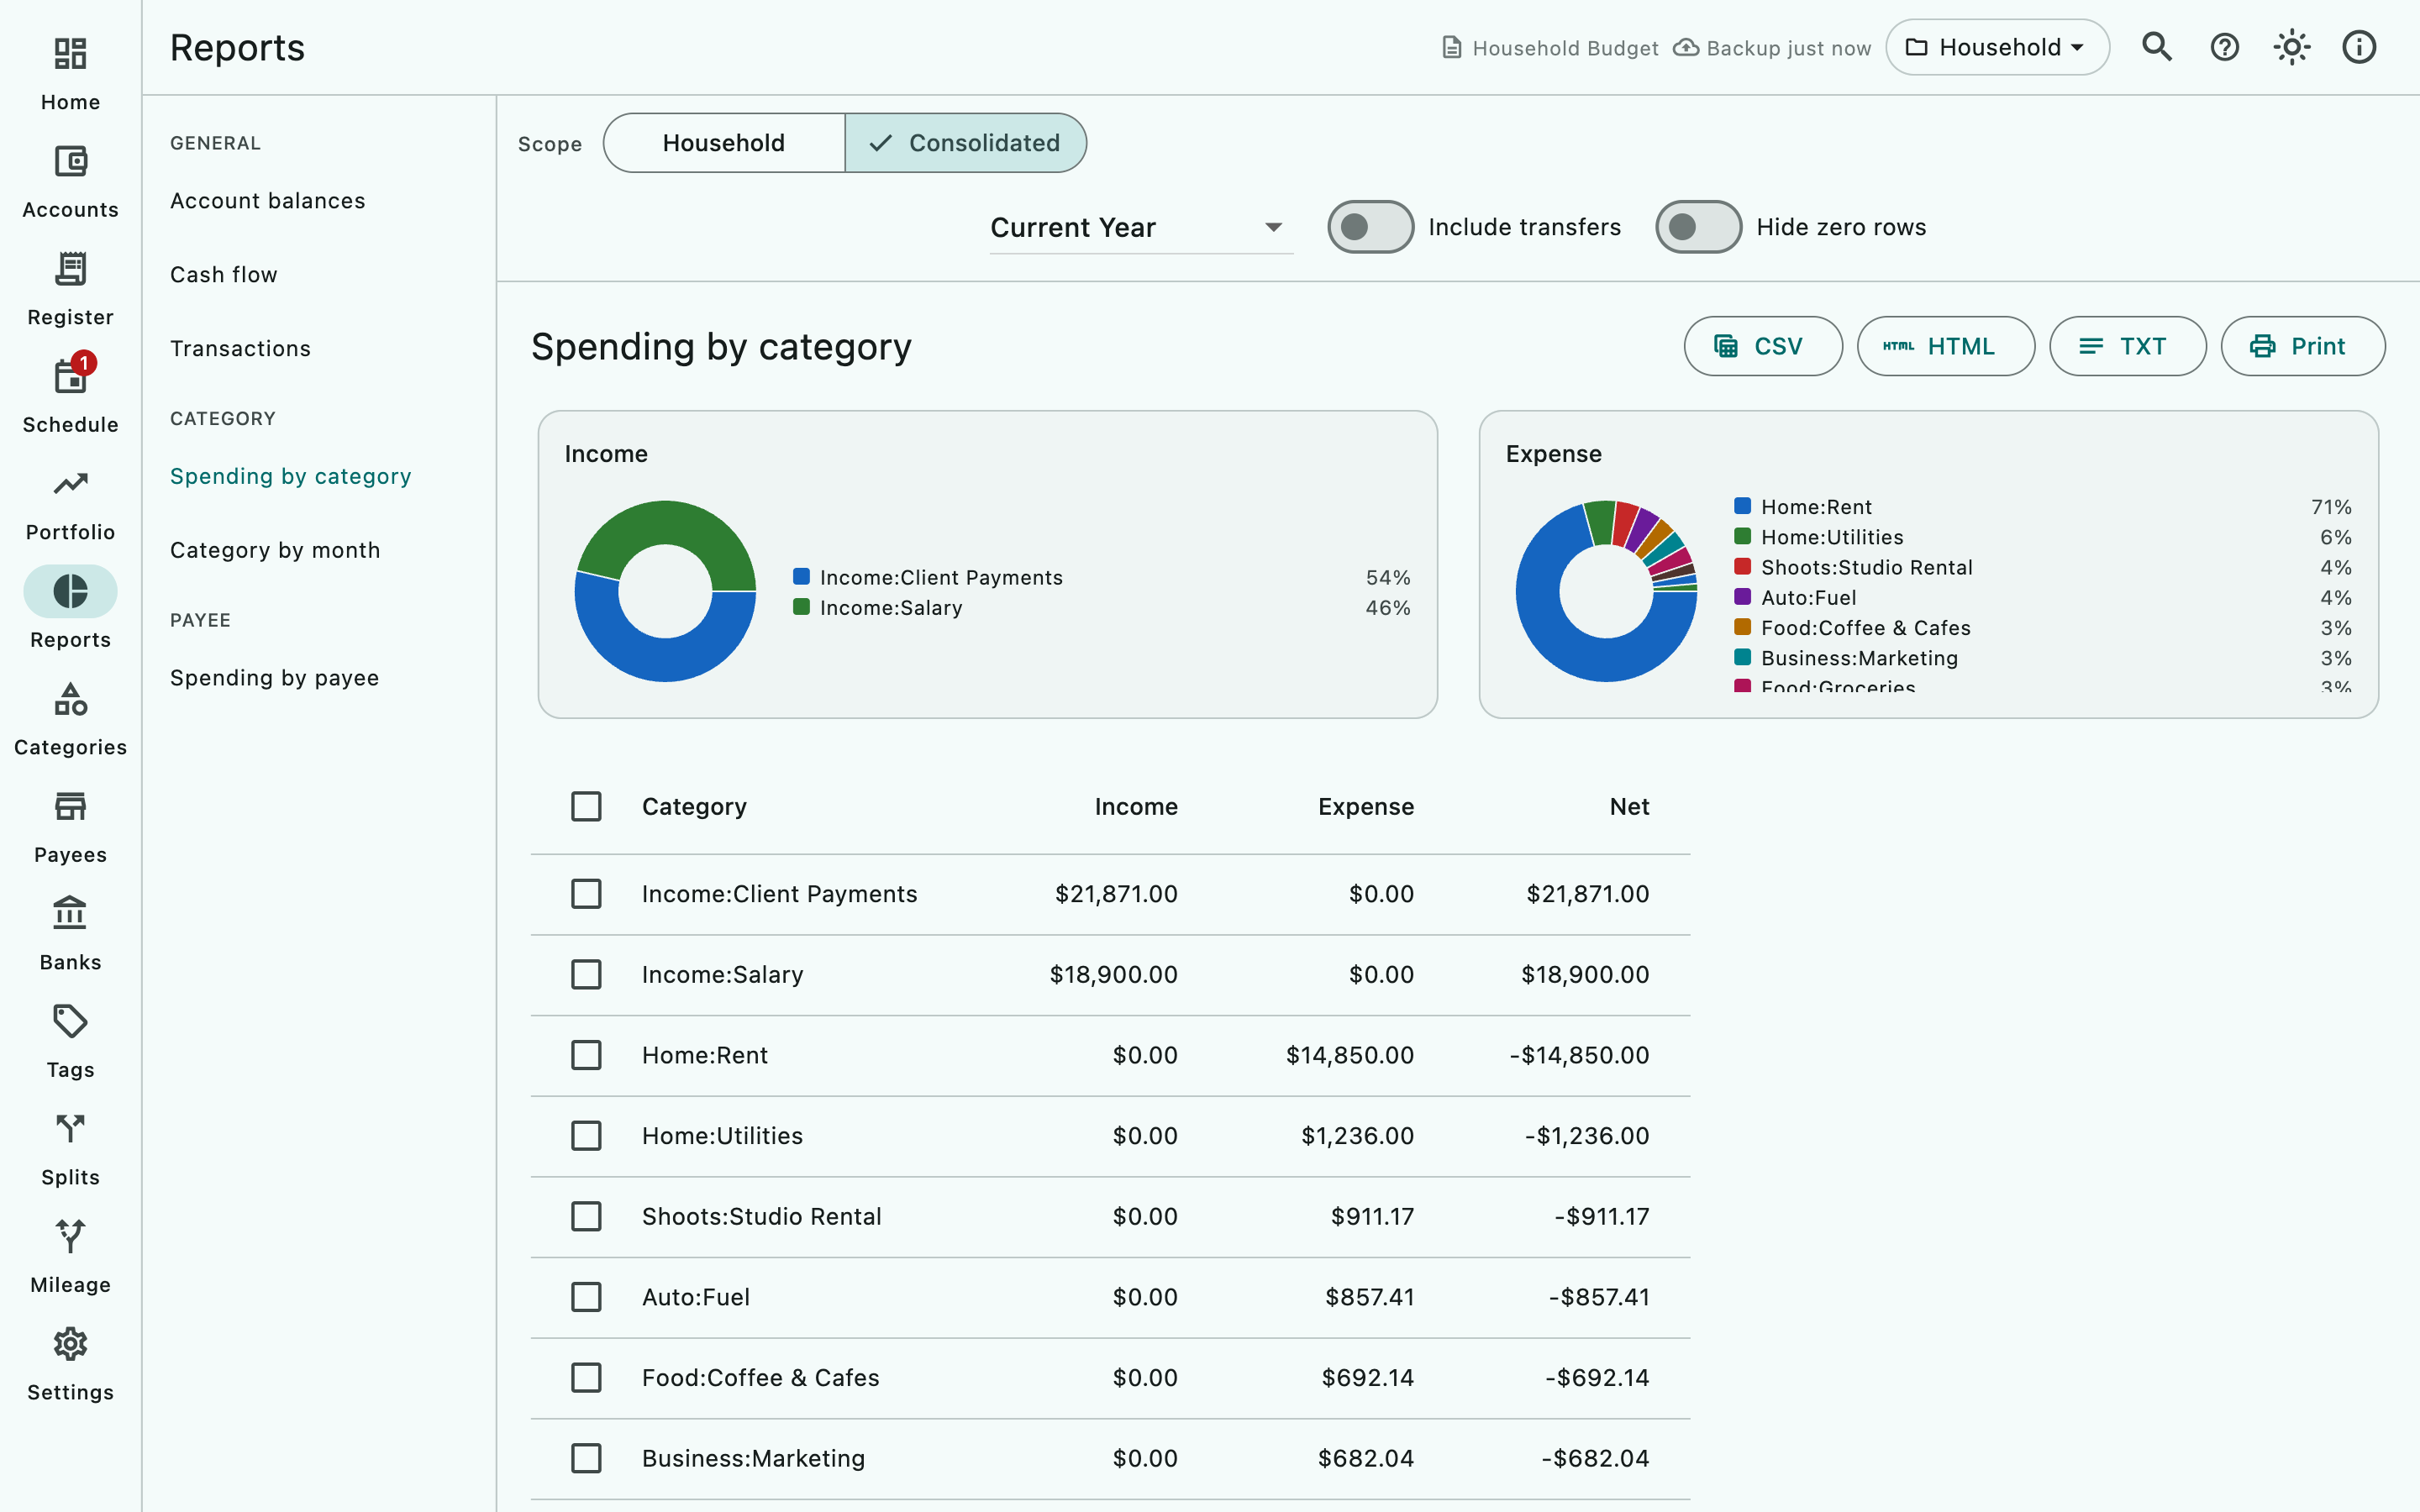Open the Portfolio trend icon

(x=70, y=484)
